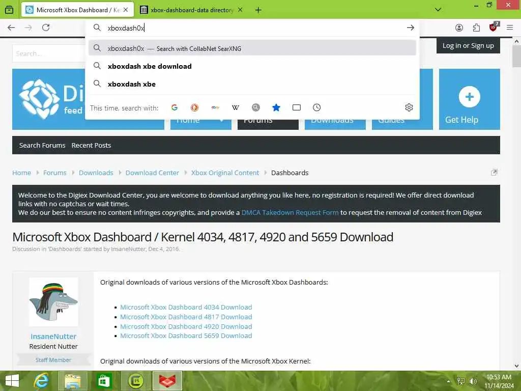Image resolution: width=521 pixels, height=391 pixels.
Task: Open InsaneNutter's shark avatar
Action: [x=53, y=302]
